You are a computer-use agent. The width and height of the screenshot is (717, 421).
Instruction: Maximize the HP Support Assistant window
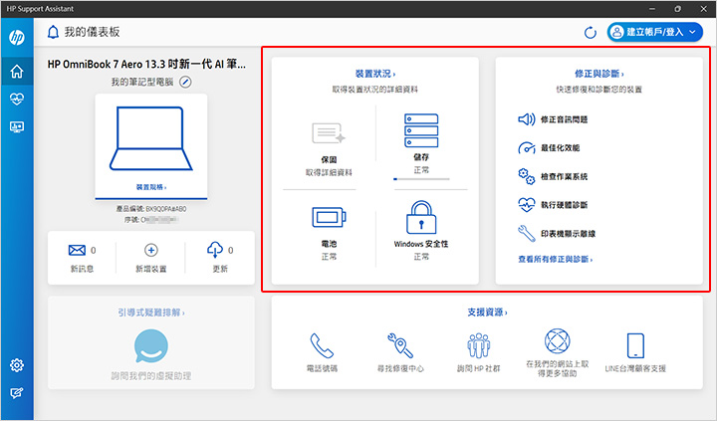click(678, 9)
